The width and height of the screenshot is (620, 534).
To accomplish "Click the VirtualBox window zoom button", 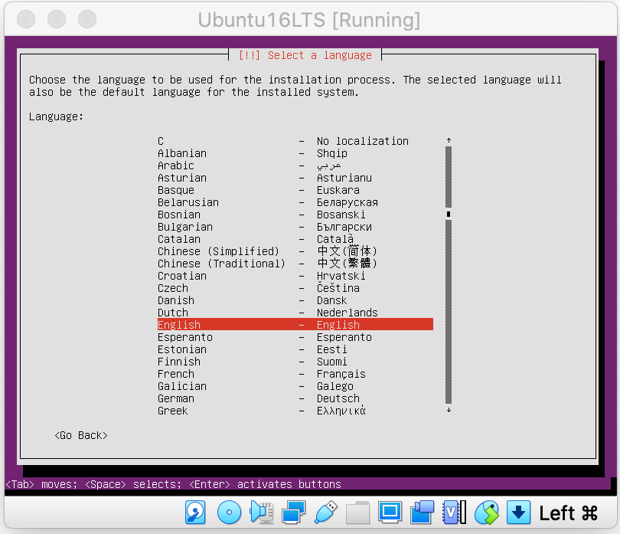I will (x=87, y=19).
